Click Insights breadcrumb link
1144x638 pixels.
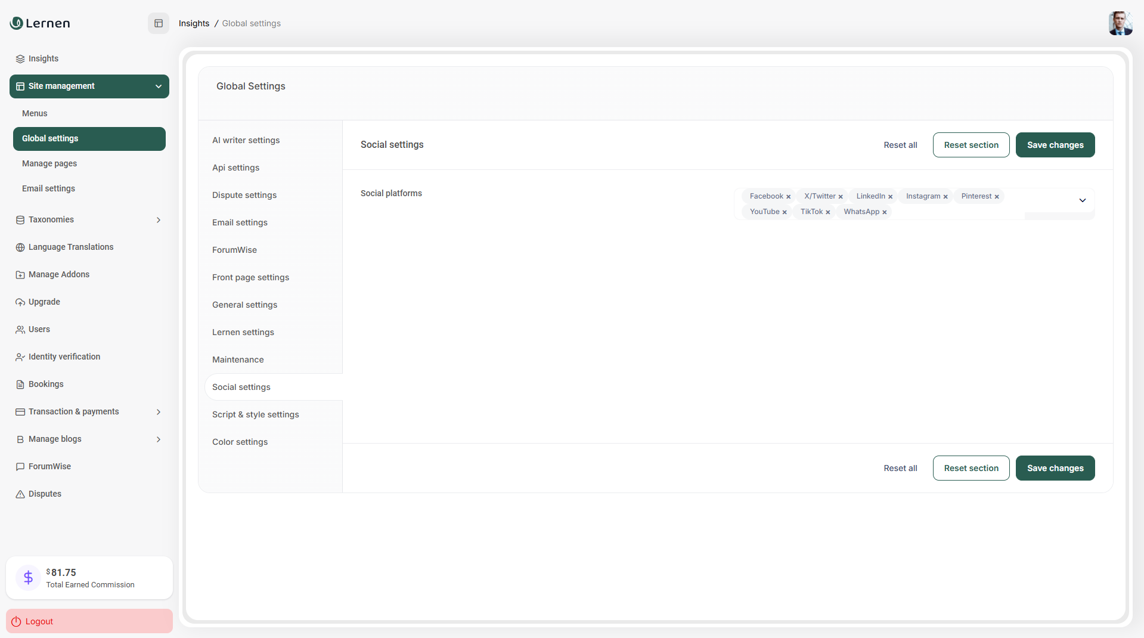[x=194, y=23]
